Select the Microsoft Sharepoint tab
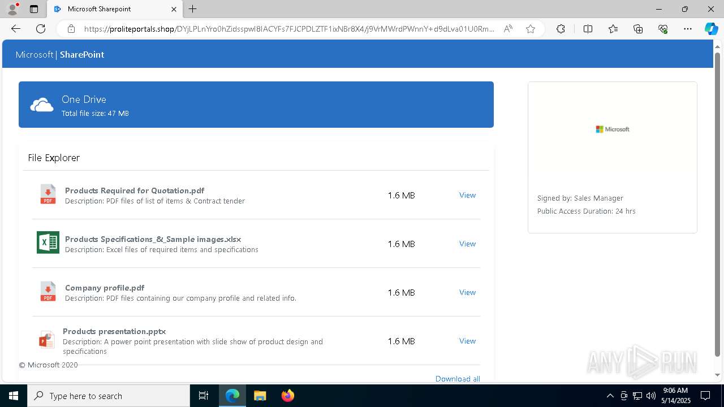This screenshot has height=407, width=724. pyautogui.click(x=115, y=9)
